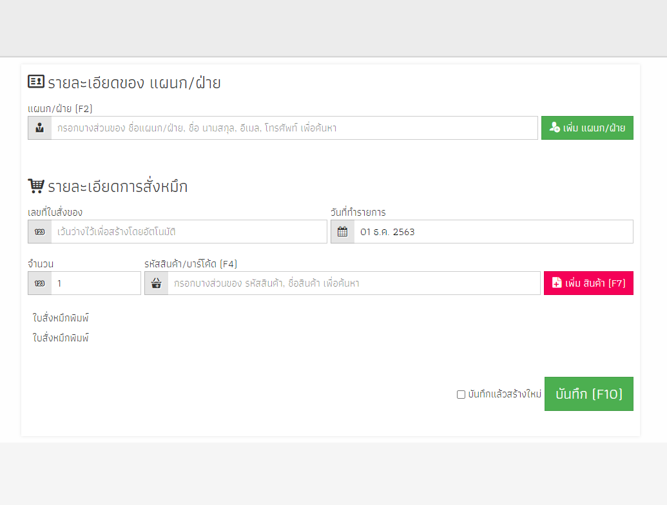
Task: Click the user-plus icon on เพิ่ม แผนก/ฝ่าย button
Action: pos(554,128)
